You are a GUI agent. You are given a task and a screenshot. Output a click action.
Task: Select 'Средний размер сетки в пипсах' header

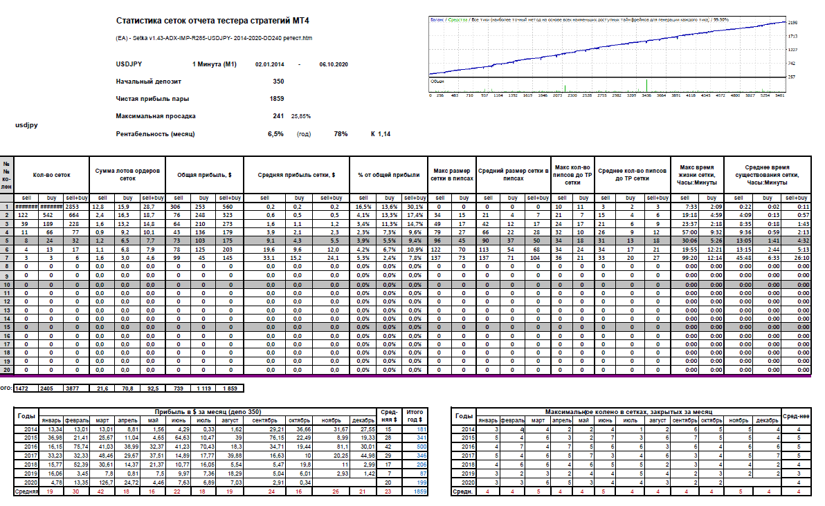tap(513, 175)
